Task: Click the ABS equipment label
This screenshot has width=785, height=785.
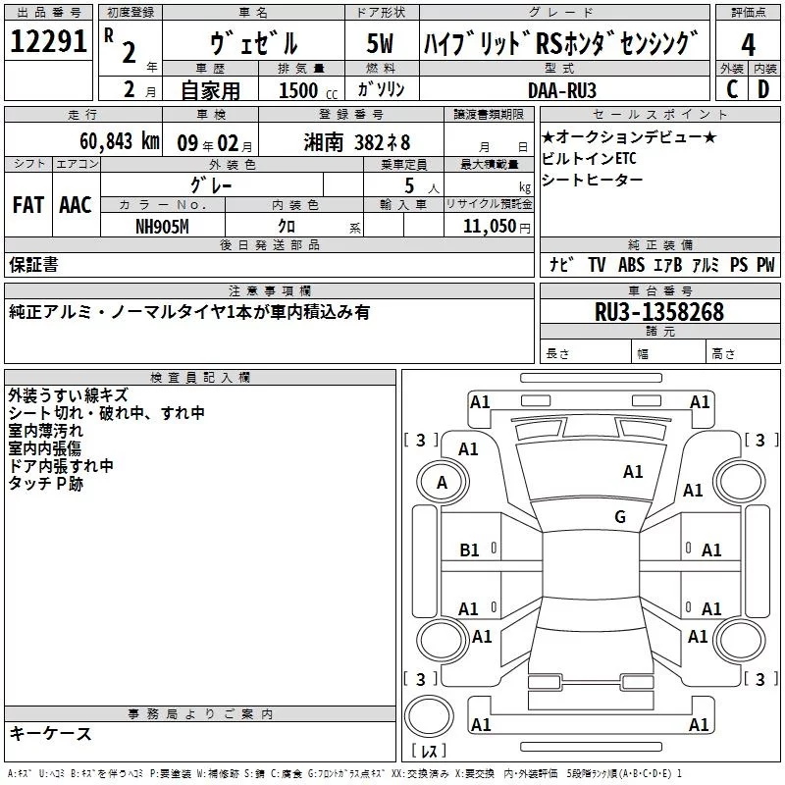Action: (631, 264)
